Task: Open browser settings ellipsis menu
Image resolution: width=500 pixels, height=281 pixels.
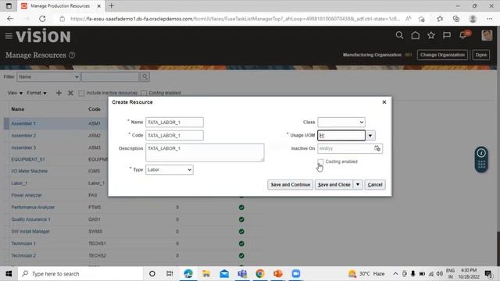Action: (x=490, y=19)
